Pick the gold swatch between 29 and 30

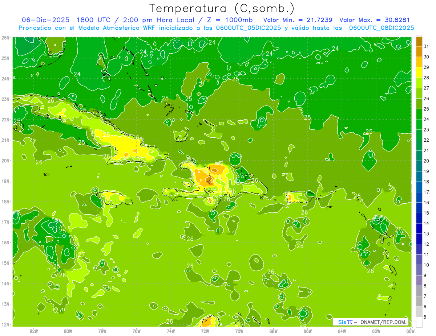click(x=419, y=62)
